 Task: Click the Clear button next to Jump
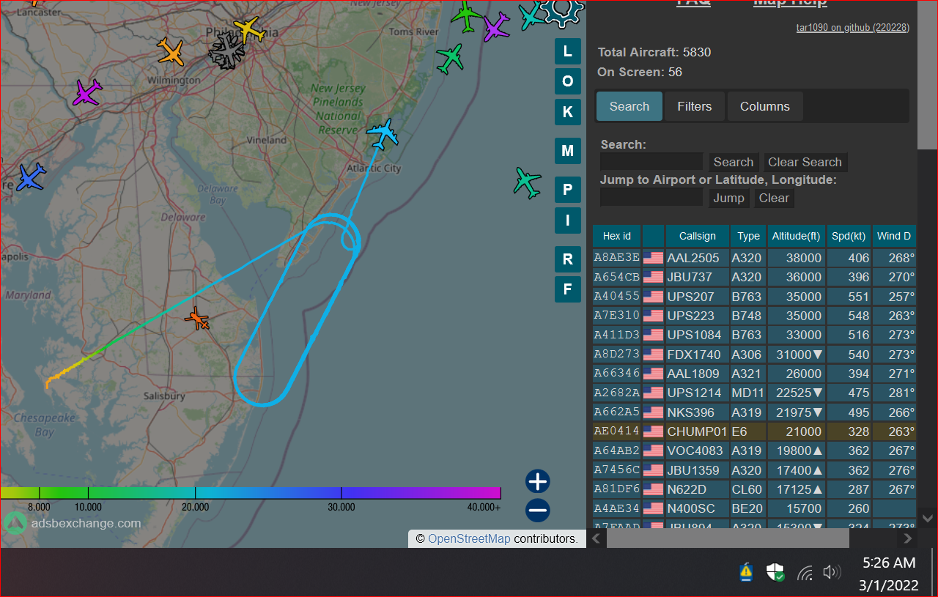point(774,198)
